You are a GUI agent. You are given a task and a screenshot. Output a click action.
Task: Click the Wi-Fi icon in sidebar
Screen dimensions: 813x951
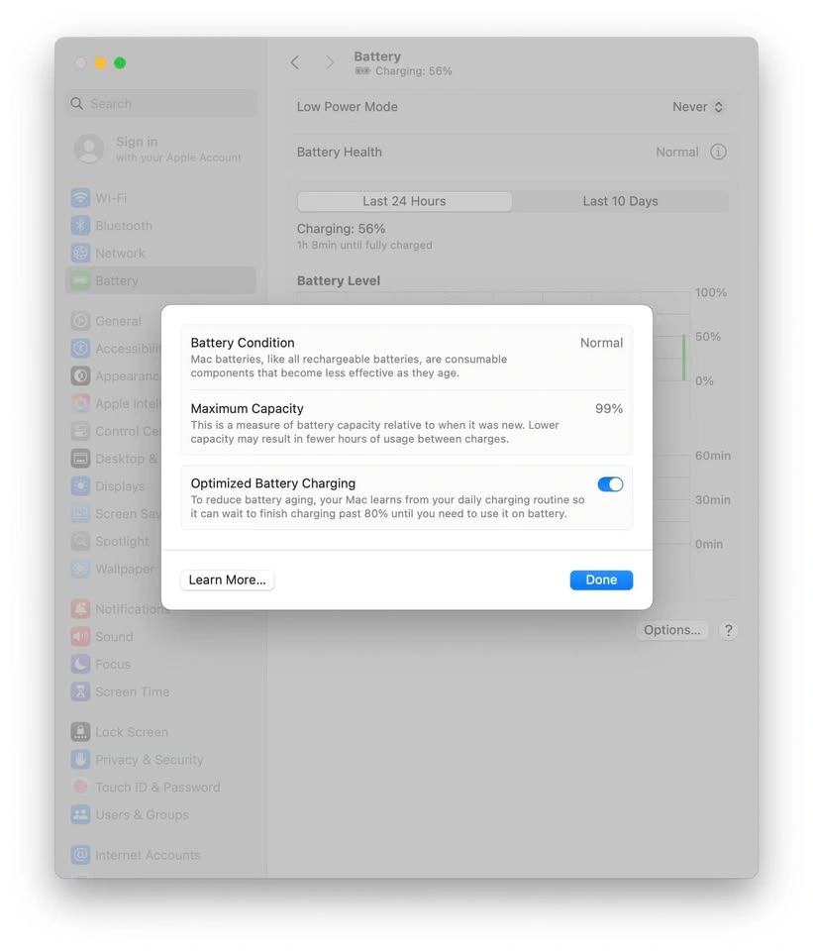(80, 198)
